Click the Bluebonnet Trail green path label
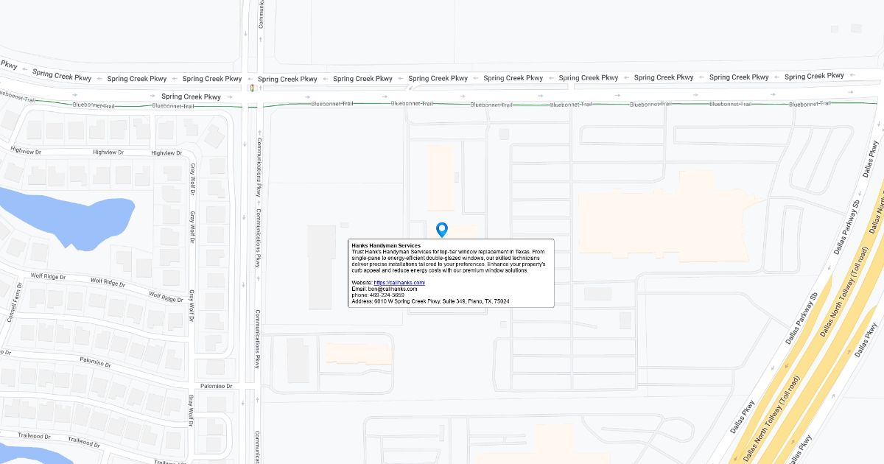Viewport: 884px width, 464px height. pos(331,104)
